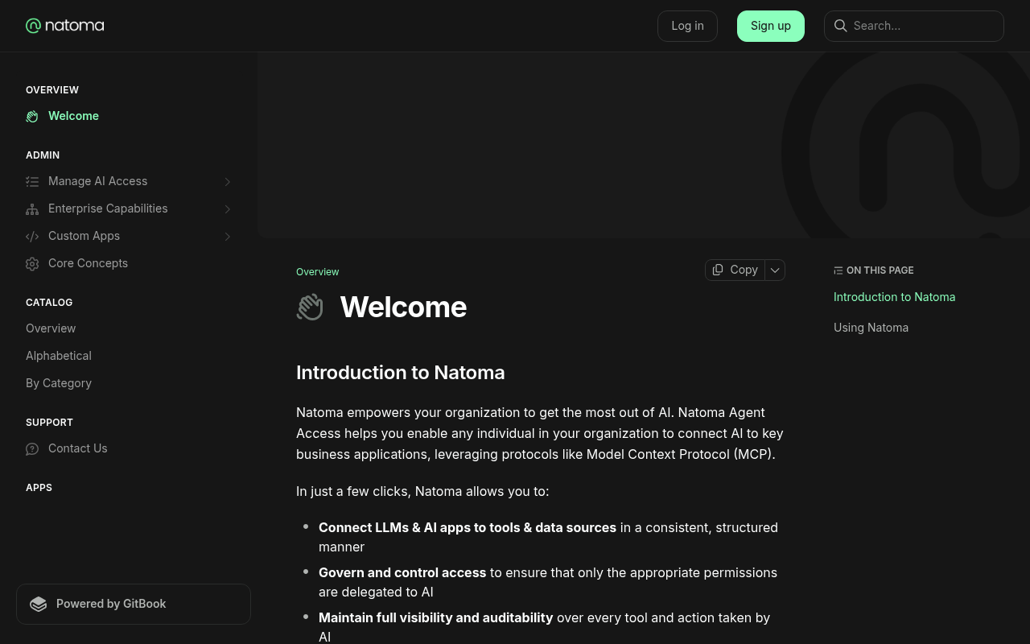The width and height of the screenshot is (1030, 644).
Task: Open the Contact Us page
Action: [x=129, y=448]
